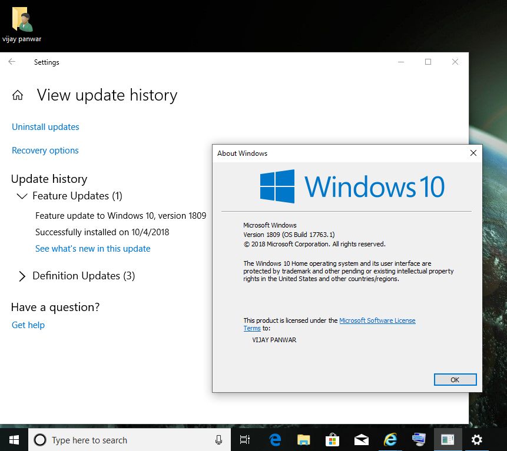Open Microsoft Store from taskbar

332,440
